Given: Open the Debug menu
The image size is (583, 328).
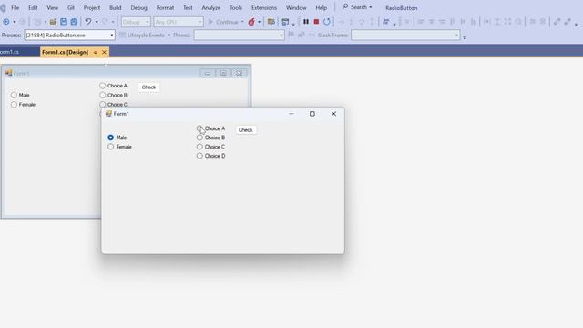Looking at the screenshot, I should pos(138,7).
